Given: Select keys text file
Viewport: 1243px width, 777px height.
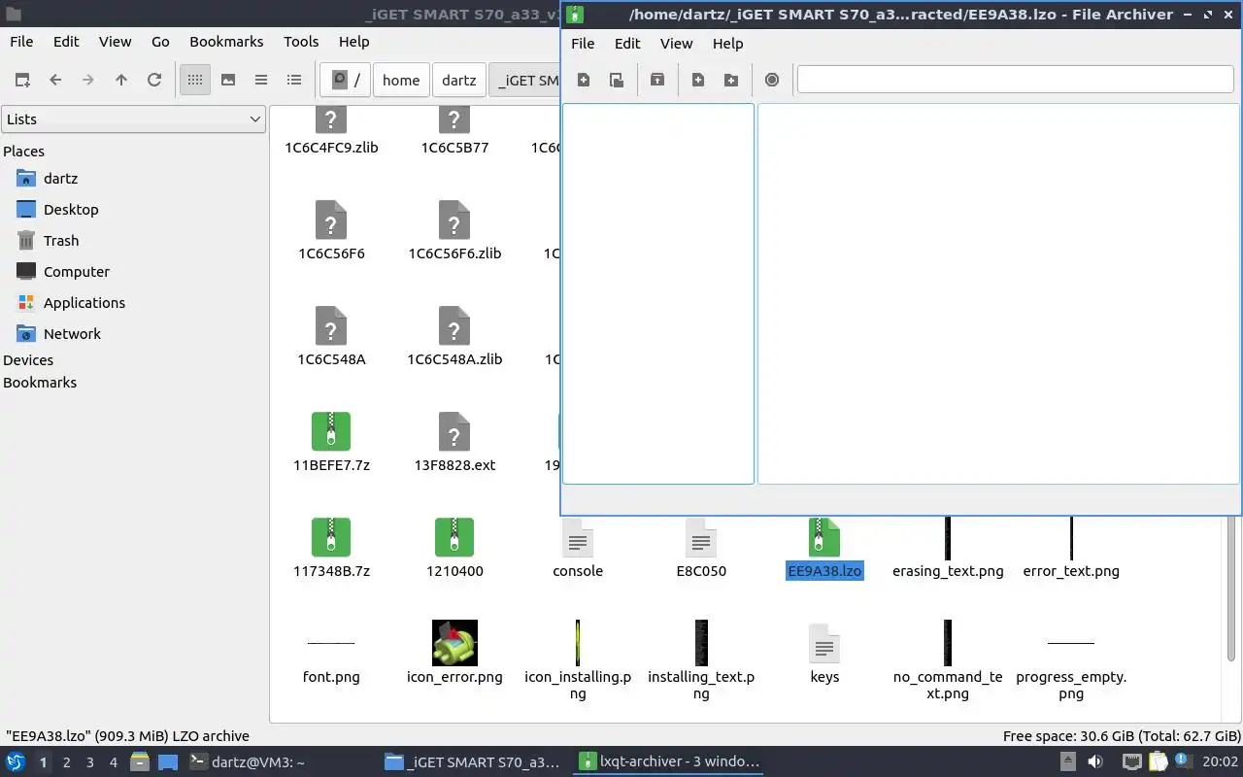Looking at the screenshot, I should click(824, 654).
